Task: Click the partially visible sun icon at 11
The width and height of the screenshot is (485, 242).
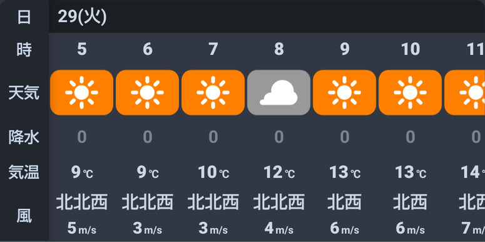Action: (x=464, y=92)
